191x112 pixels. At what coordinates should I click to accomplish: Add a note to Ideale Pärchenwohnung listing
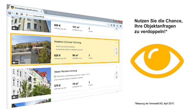[117, 77]
